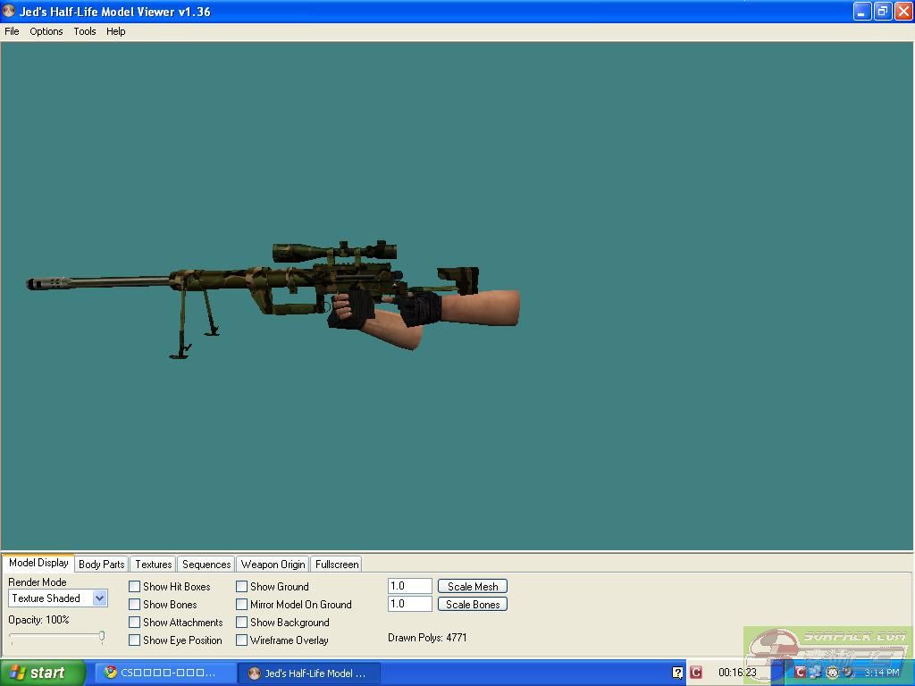The width and height of the screenshot is (915, 686).
Task: Open the Options menu
Action: pyautogui.click(x=46, y=31)
